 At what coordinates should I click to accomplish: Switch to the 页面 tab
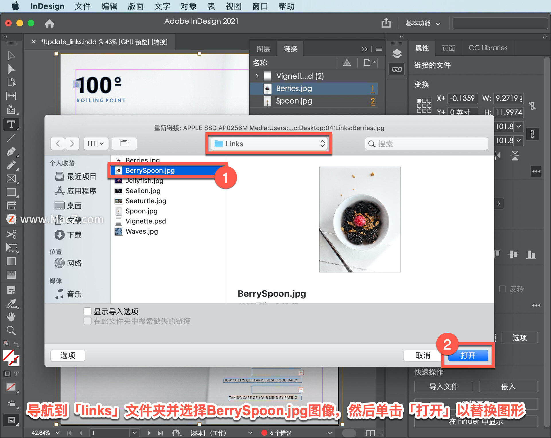[448, 48]
